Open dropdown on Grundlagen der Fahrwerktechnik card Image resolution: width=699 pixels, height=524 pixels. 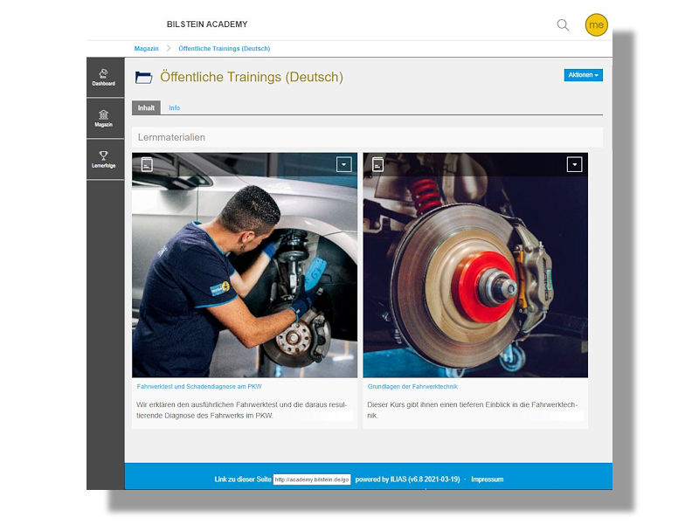coord(575,164)
